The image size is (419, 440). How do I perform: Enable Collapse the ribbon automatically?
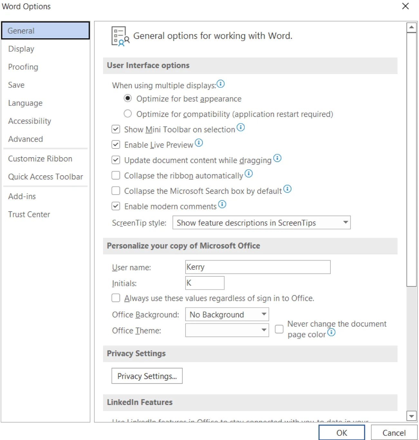(x=116, y=175)
